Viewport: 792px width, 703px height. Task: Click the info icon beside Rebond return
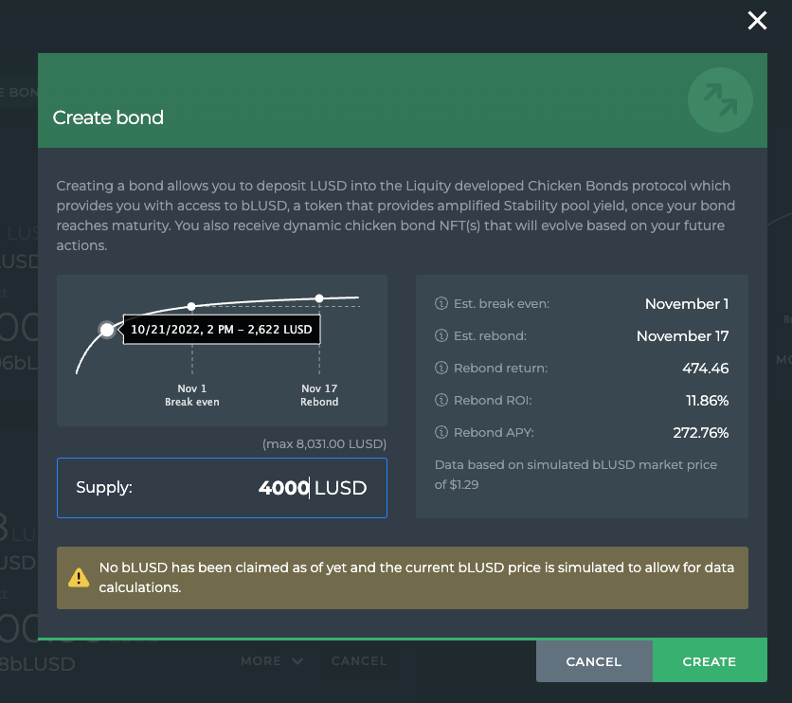click(441, 369)
